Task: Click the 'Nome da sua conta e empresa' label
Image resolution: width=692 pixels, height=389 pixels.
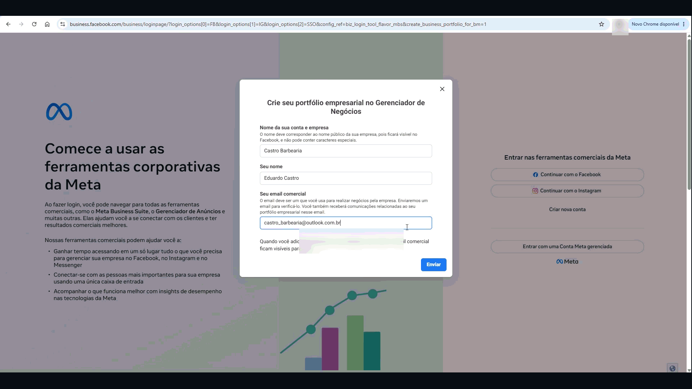Action: [x=294, y=128]
